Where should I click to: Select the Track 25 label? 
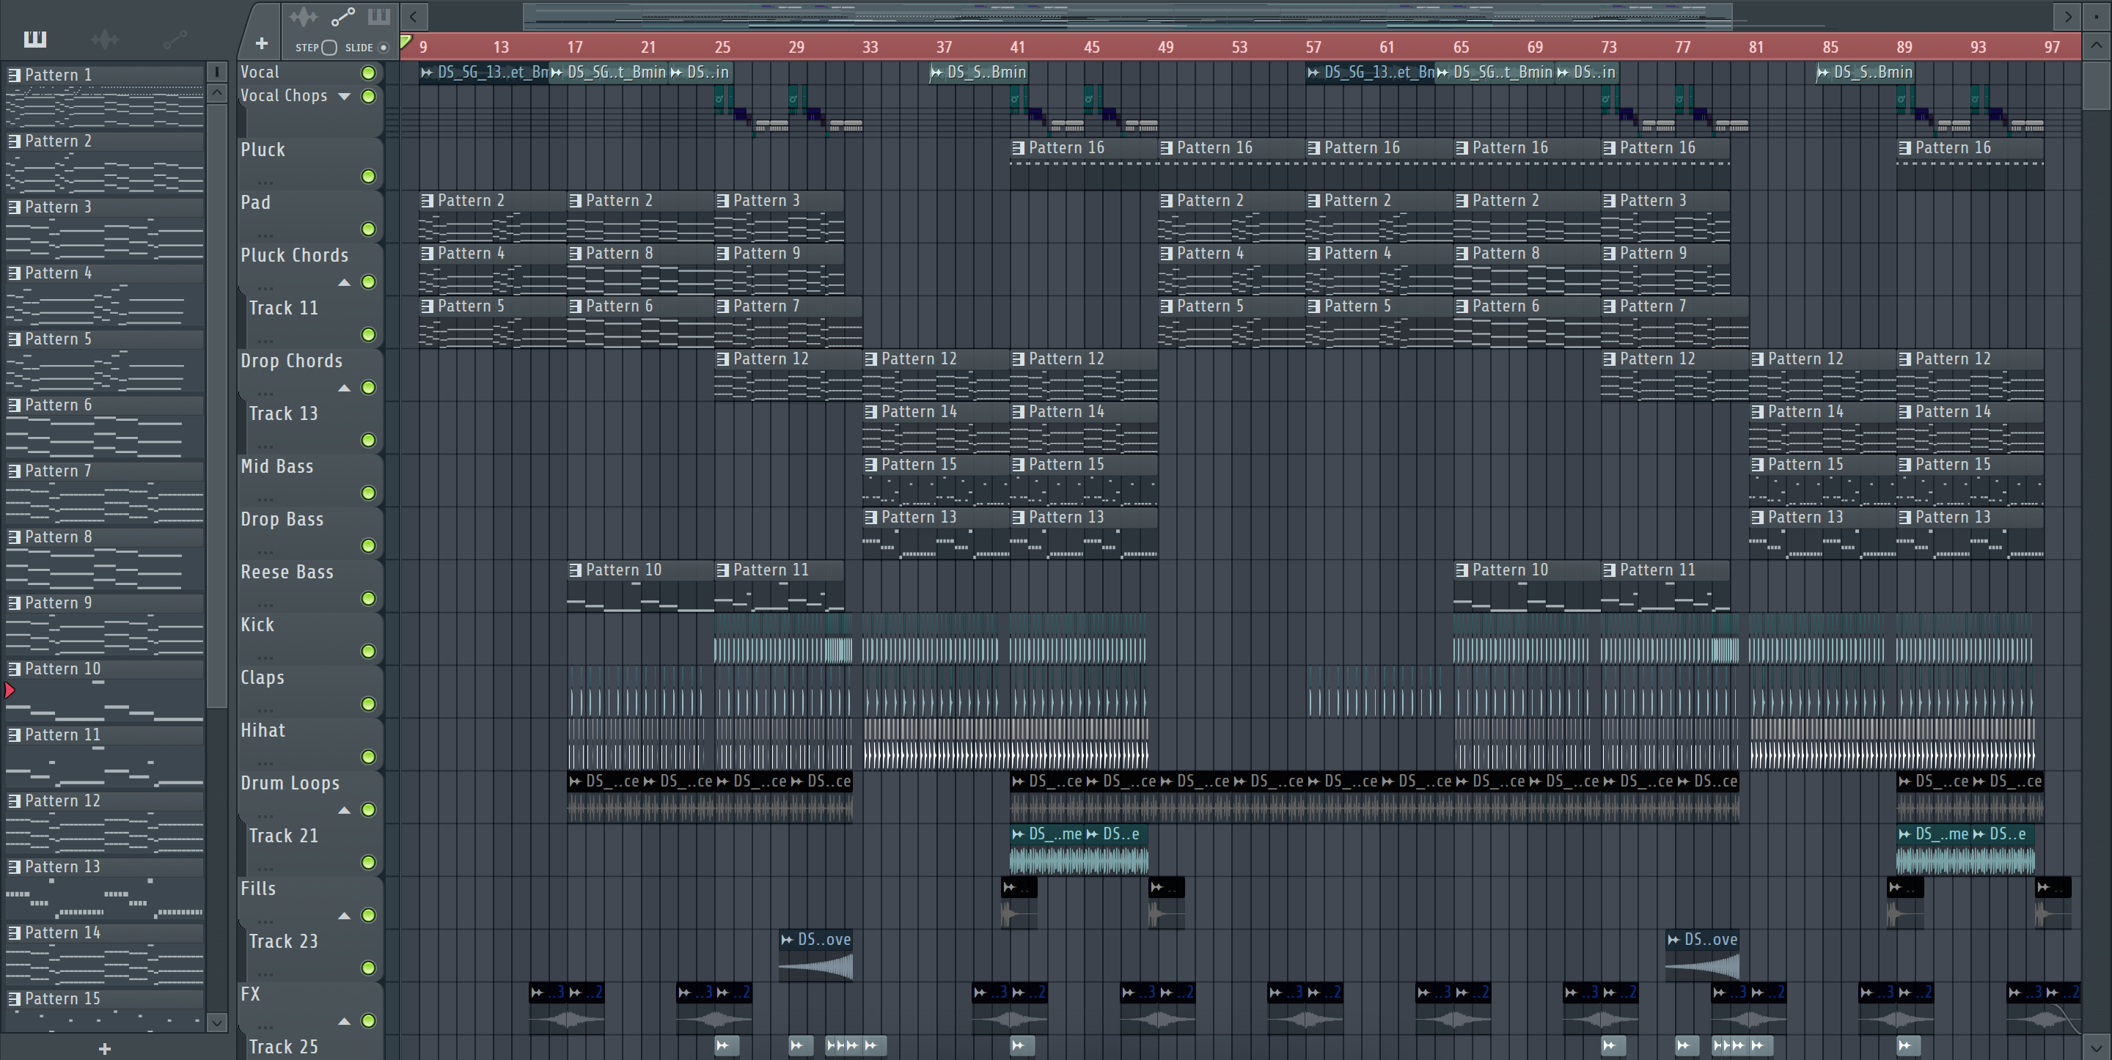(x=283, y=1047)
